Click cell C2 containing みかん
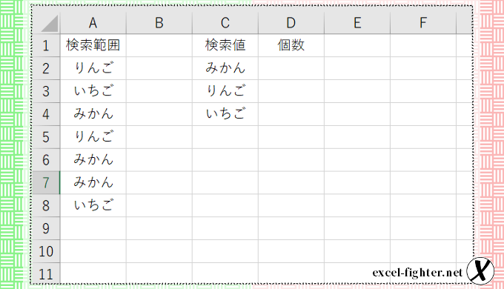Image resolution: width=504 pixels, height=289 pixels. click(225, 68)
